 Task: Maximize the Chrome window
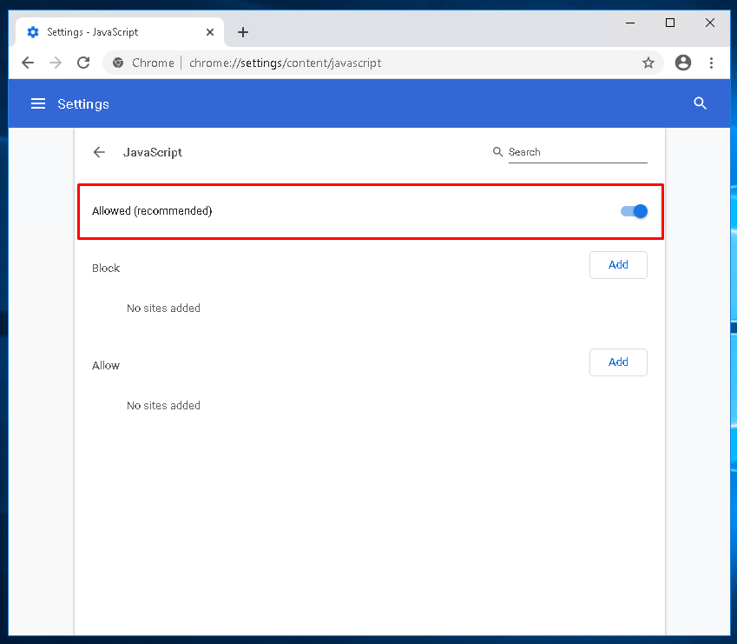point(670,23)
